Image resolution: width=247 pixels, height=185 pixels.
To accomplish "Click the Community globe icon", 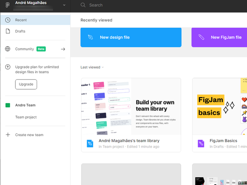I will [7, 49].
